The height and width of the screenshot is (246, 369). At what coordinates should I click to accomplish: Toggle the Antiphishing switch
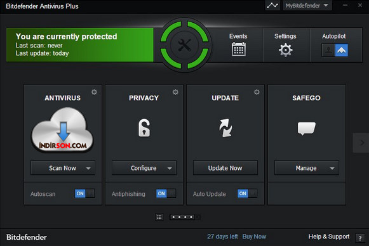coord(166,193)
